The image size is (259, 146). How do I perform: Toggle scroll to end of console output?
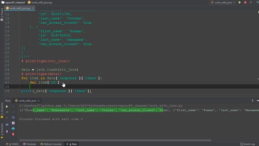[x=13, y=123]
